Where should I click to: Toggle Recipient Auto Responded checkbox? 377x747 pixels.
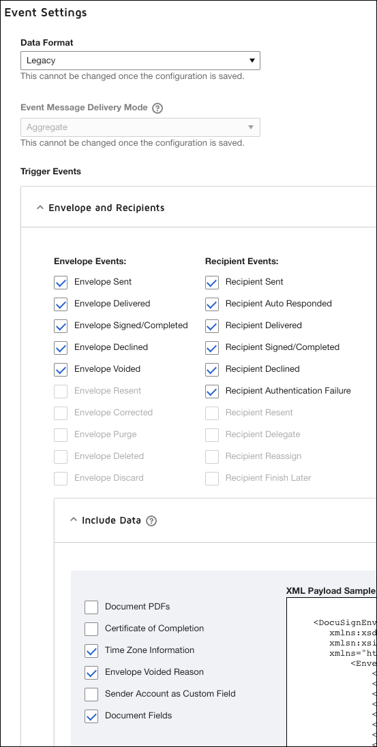pos(212,304)
